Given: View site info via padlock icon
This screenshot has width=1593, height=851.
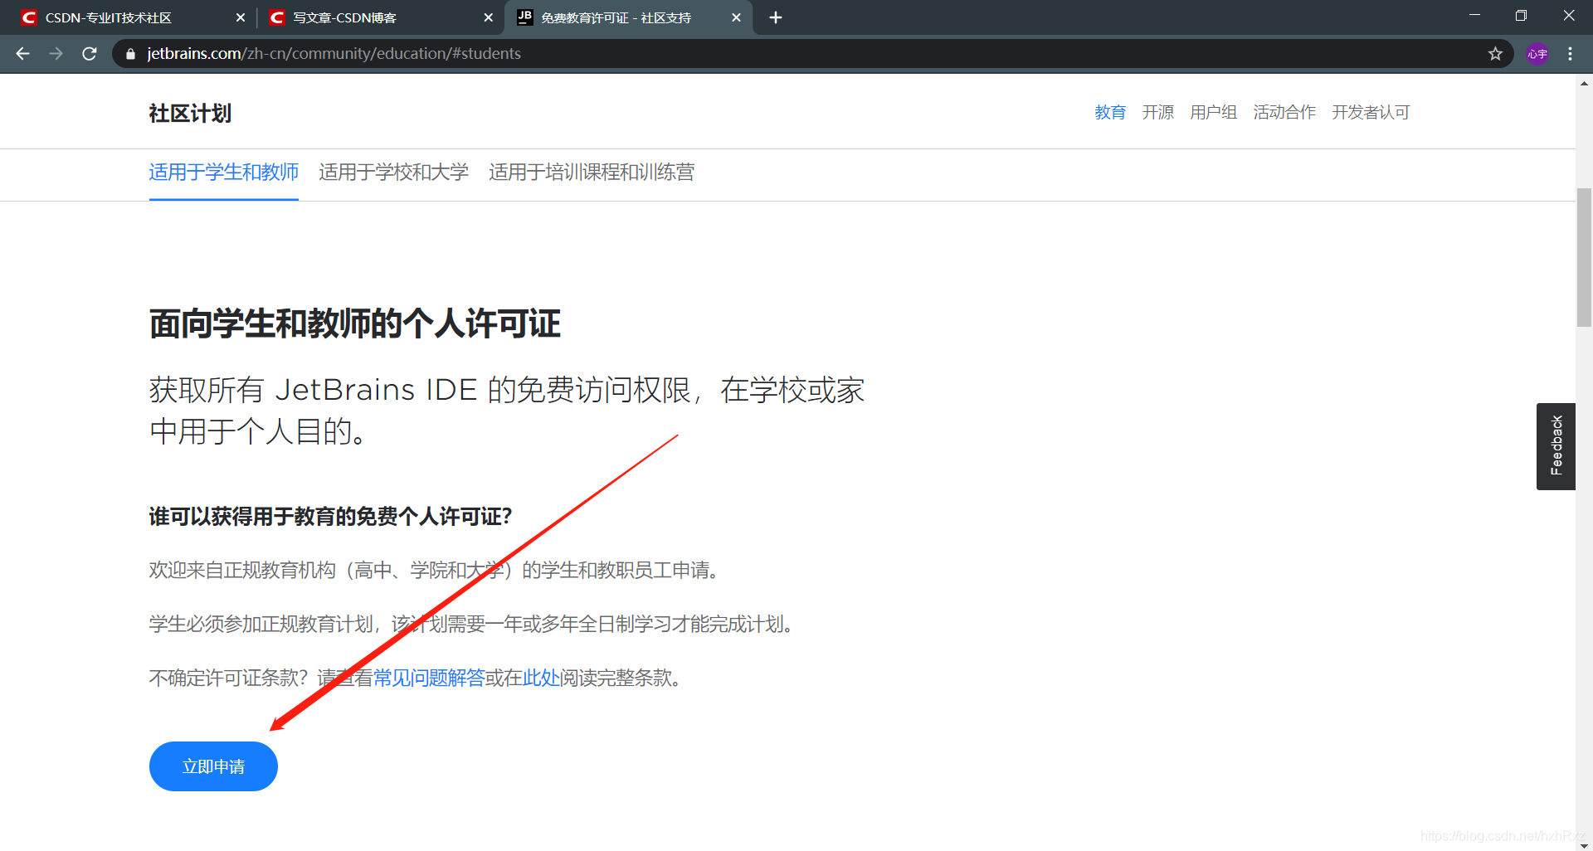Looking at the screenshot, I should coord(130,54).
